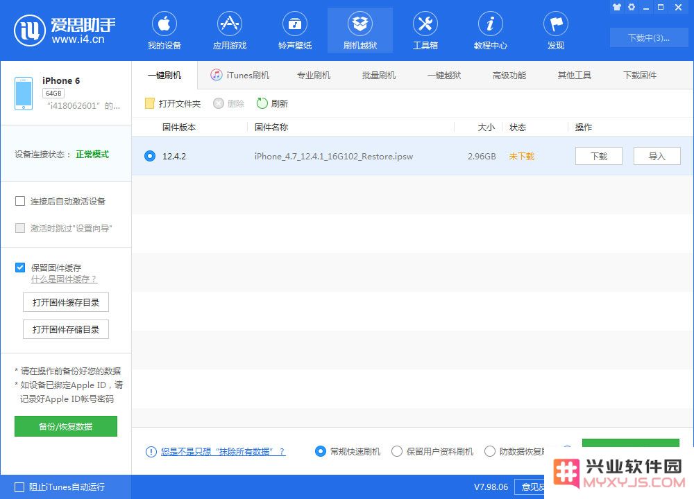Click 下载 download button for firmware 12.4.2
The height and width of the screenshot is (499, 694).
click(599, 156)
